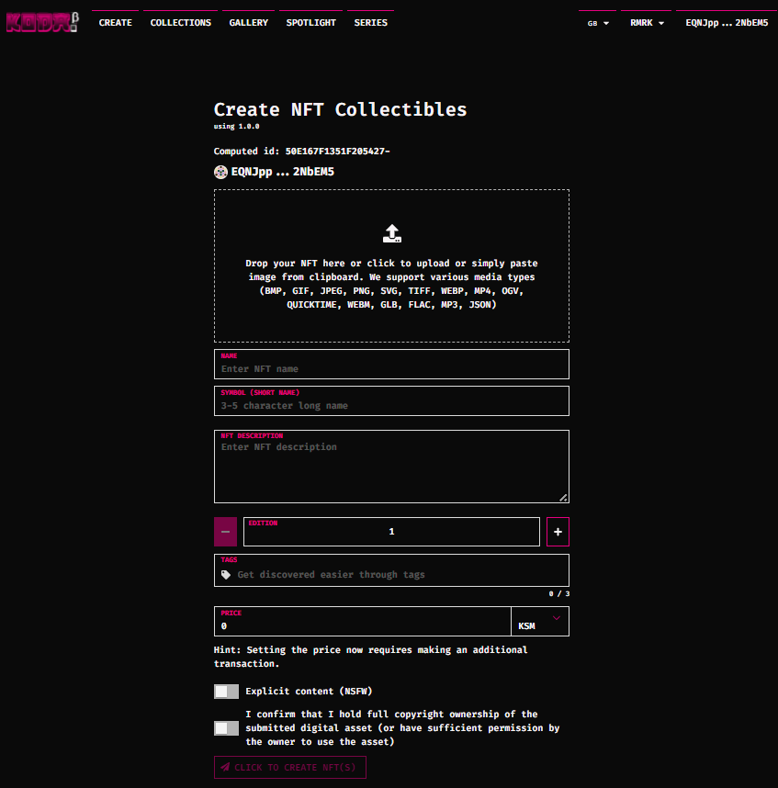Focus the Symbol short name field
Screen dimensions: 778x788
[x=391, y=405]
